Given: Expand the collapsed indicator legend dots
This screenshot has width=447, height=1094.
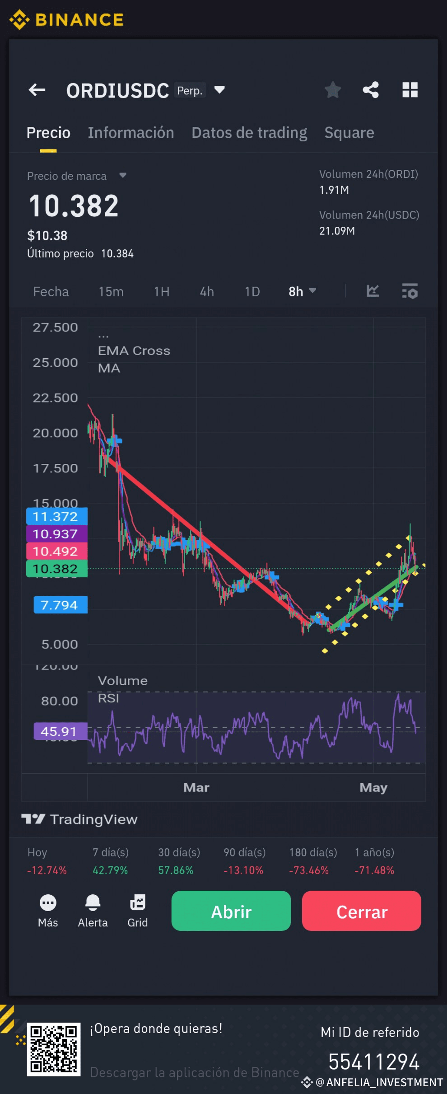Looking at the screenshot, I should click(103, 337).
